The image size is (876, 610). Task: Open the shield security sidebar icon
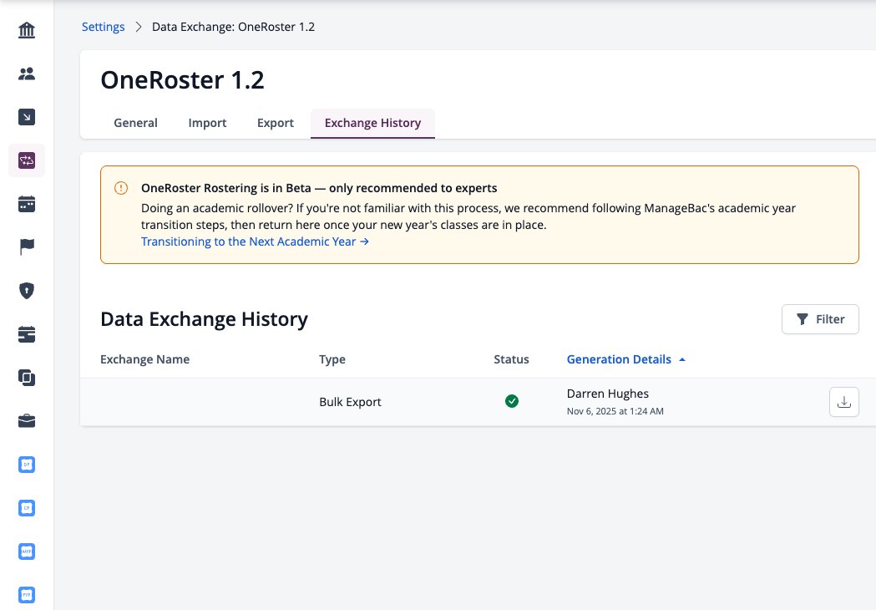click(x=26, y=291)
